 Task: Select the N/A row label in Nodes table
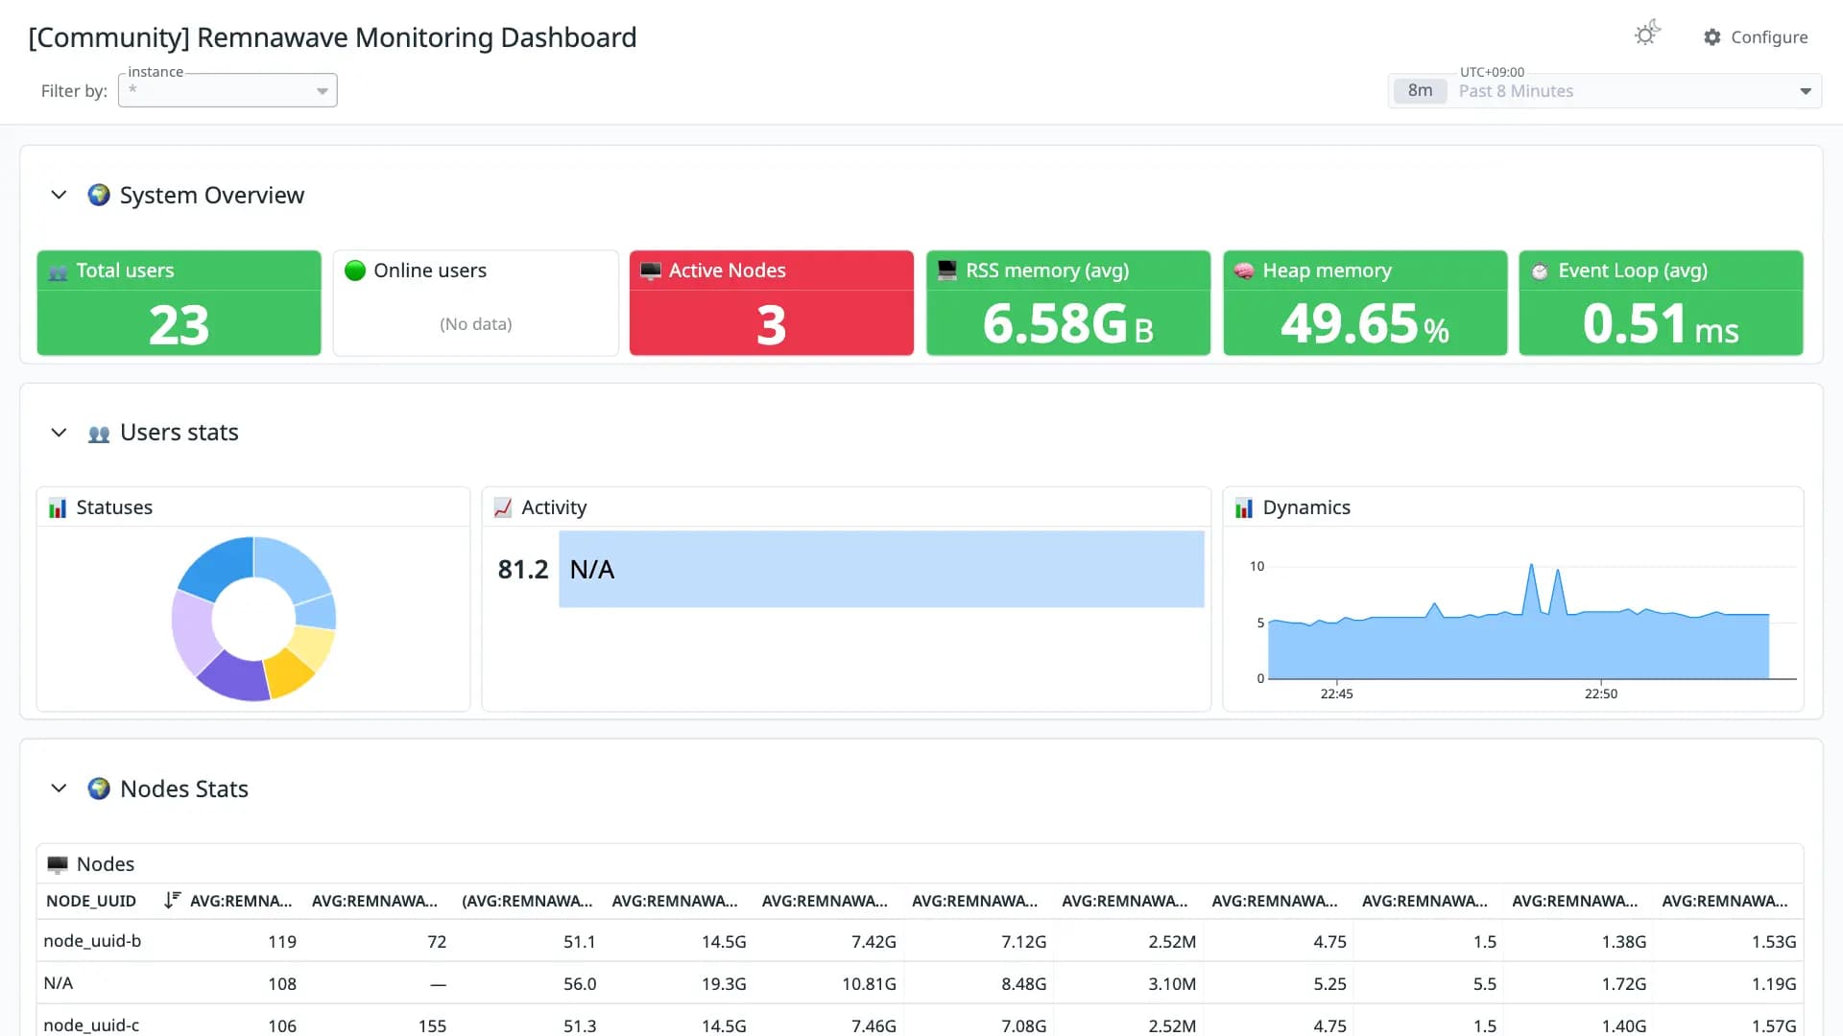pos(59,983)
